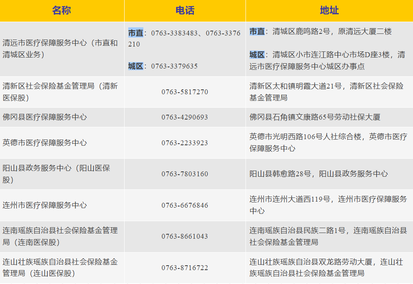Select the 佛冈县医疗保障服务中心 name cell
The width and height of the screenshot is (413, 284).
45,117
